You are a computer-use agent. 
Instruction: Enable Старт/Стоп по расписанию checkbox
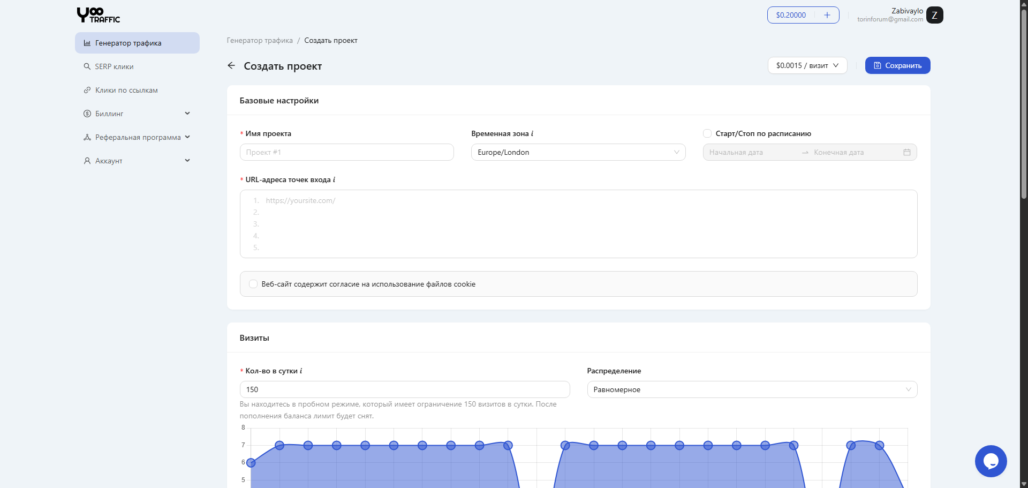coord(707,133)
